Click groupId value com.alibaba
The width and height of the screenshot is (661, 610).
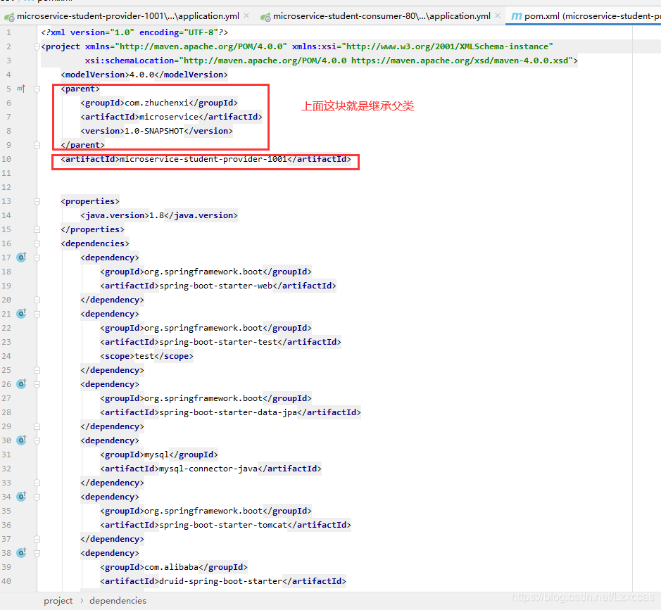pyautogui.click(x=171, y=567)
